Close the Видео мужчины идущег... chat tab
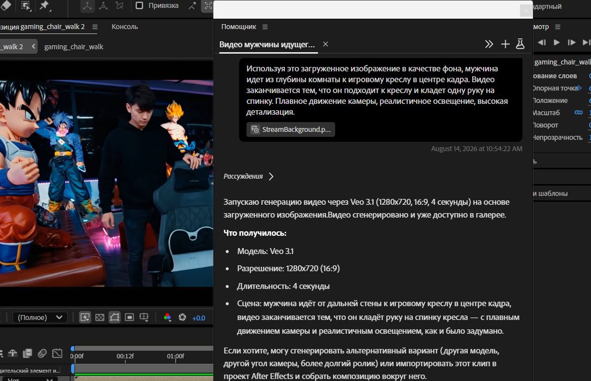The image size is (591, 381). (326, 44)
